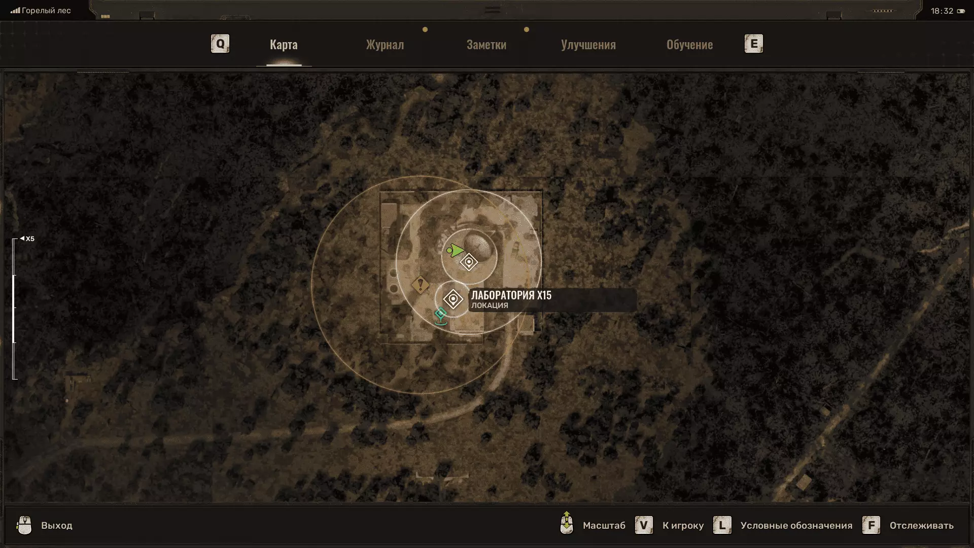Click the L key legend icon

click(x=722, y=525)
